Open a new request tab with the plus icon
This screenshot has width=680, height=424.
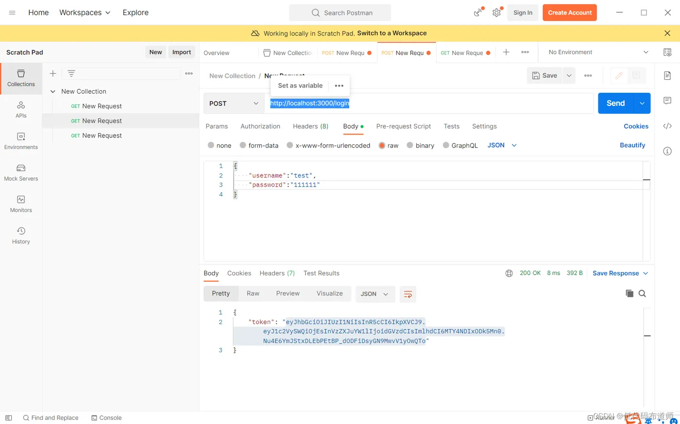point(506,52)
